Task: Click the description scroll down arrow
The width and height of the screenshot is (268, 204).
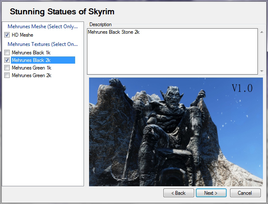Action: point(262,71)
